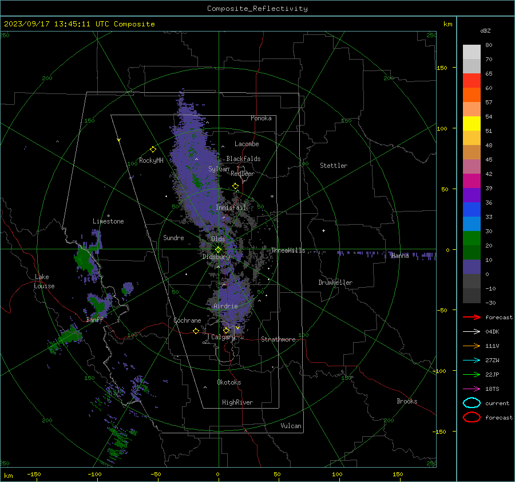
Task: Click the Sylvan label on map
Action: 219,169
